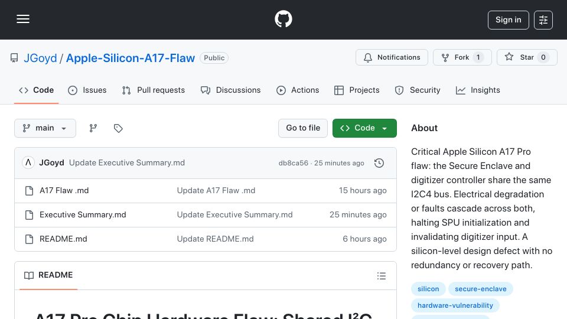The height and width of the screenshot is (319, 567).
Task: Open JGoyd avatar in latest commit row
Action: pos(28,163)
